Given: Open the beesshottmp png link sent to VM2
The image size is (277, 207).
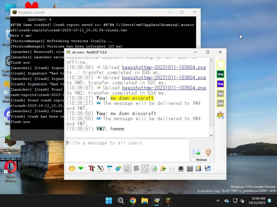Looking at the screenshot, I should pyautogui.click(x=164, y=88).
